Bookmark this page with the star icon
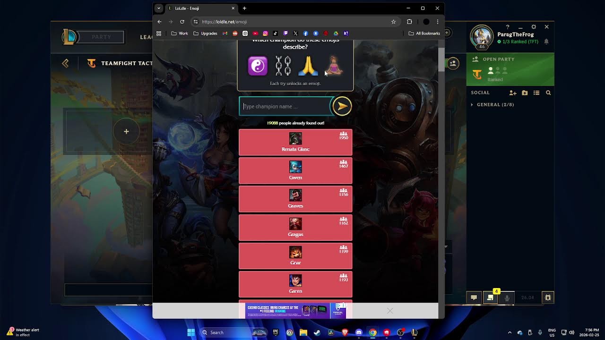Image resolution: width=605 pixels, height=340 pixels. (x=393, y=22)
